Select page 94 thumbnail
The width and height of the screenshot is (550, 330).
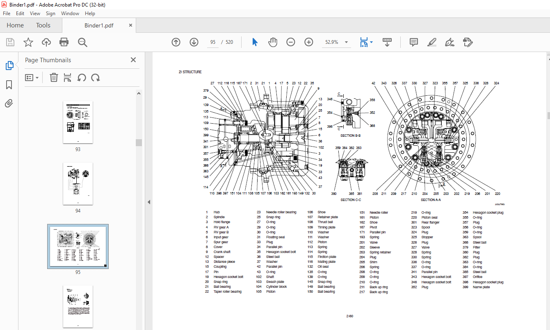78,183
